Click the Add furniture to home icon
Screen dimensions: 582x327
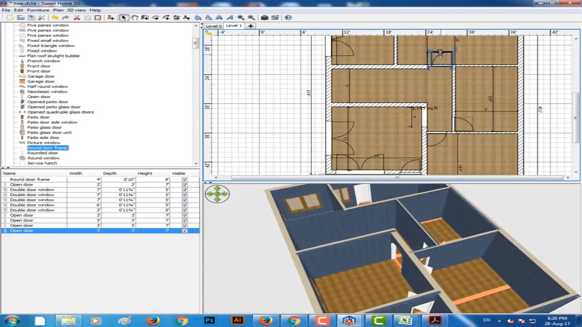coord(110,18)
